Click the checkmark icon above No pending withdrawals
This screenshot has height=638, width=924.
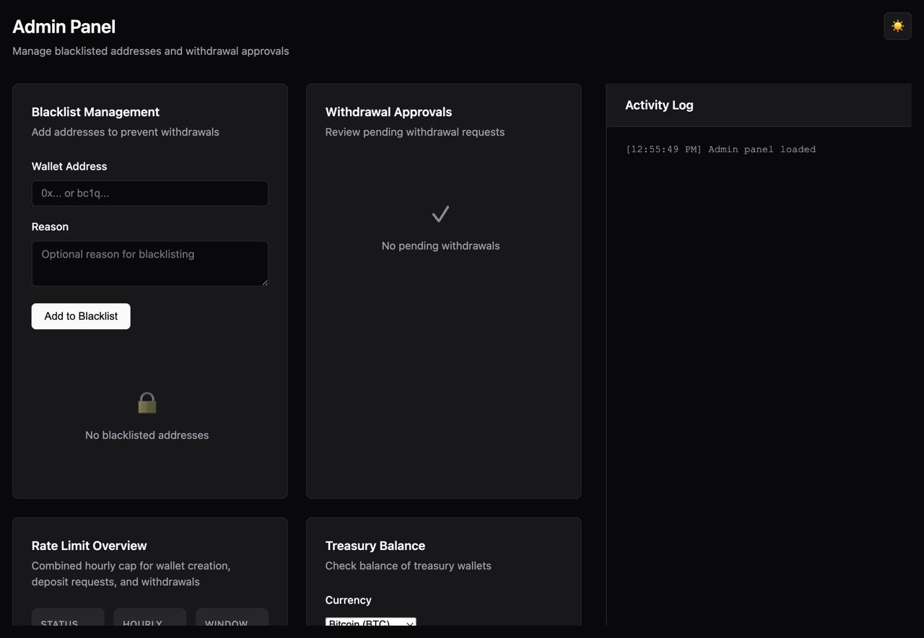pyautogui.click(x=440, y=214)
